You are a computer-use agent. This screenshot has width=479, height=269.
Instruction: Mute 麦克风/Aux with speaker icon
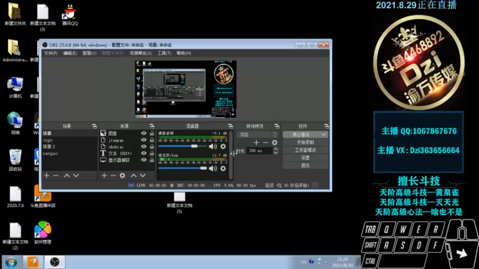[x=213, y=169]
